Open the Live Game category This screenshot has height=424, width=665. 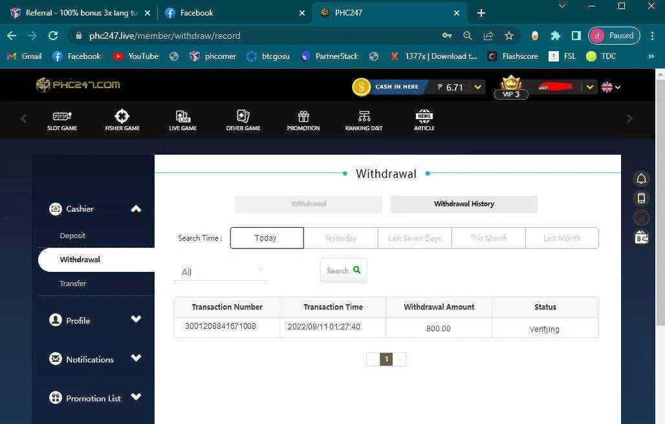pyautogui.click(x=183, y=120)
